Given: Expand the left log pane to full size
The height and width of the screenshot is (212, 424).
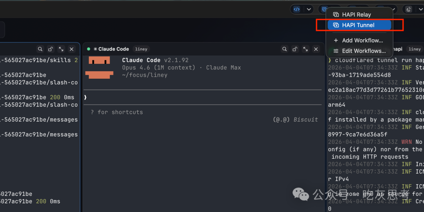Looking at the screenshot, I should (61, 49).
